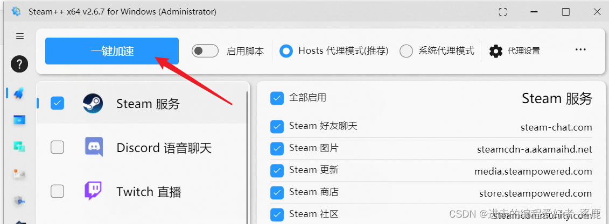Click the Steam logo icon
The image size is (609, 224).
click(93, 104)
